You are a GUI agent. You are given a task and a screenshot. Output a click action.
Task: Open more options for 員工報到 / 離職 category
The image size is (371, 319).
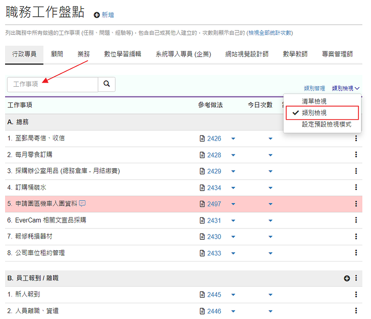click(356, 278)
